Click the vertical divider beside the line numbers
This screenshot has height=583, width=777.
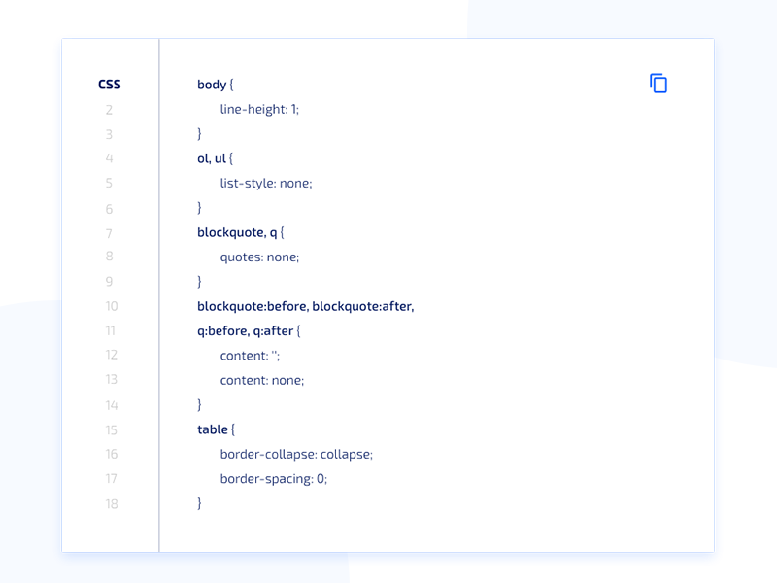159,291
